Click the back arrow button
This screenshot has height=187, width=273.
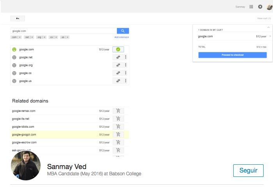click(18, 18)
